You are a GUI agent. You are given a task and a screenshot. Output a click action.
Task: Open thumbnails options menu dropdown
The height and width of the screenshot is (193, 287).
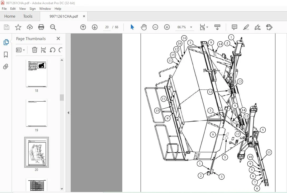21,50
